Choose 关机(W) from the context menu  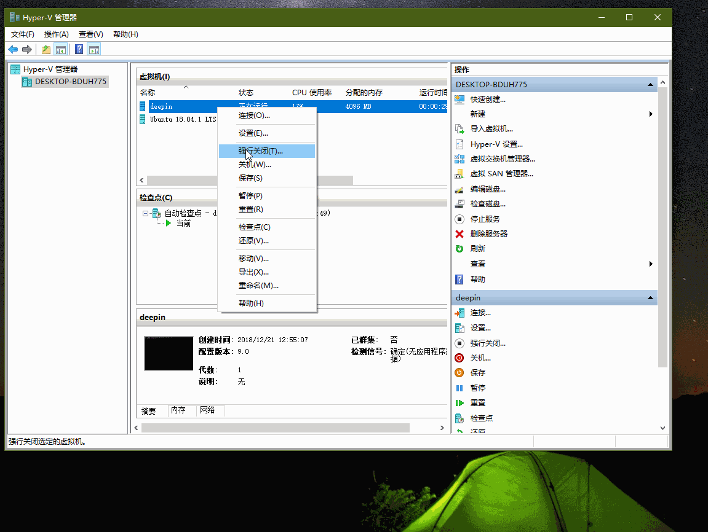coord(267,165)
